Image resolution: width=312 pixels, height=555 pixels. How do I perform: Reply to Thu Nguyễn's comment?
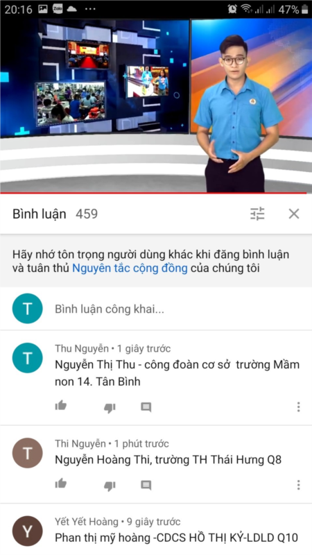tap(146, 407)
